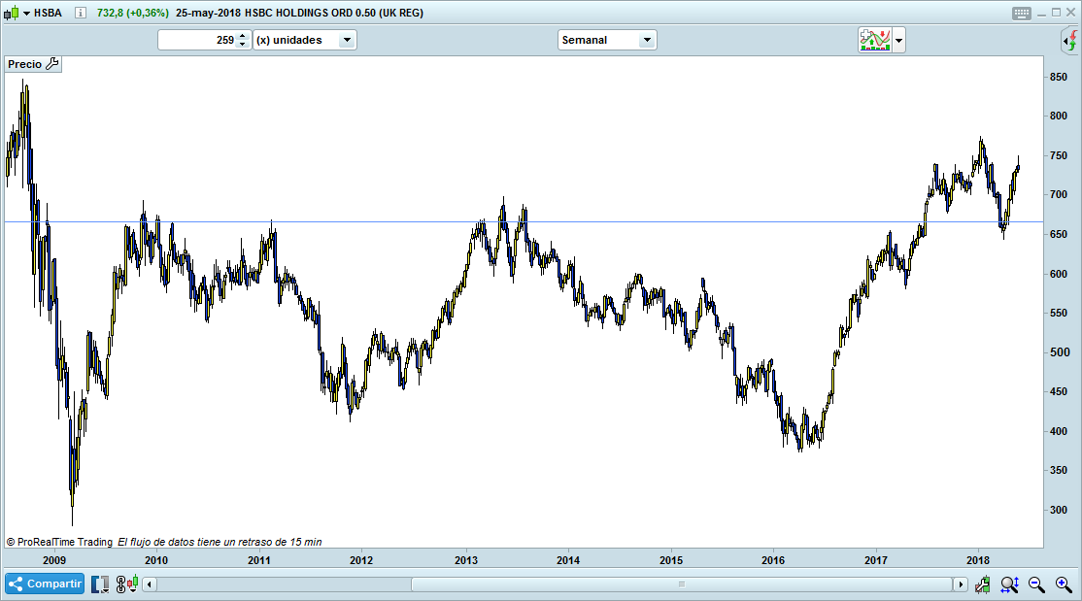Zoom out with the minus magnifier icon
This screenshot has width=1082, height=601.
[x=1034, y=584]
